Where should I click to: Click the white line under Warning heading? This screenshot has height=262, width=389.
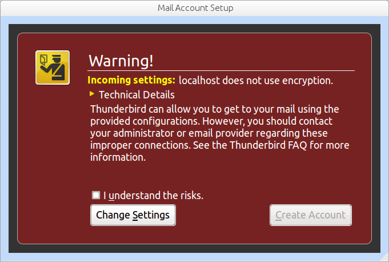[221, 71]
